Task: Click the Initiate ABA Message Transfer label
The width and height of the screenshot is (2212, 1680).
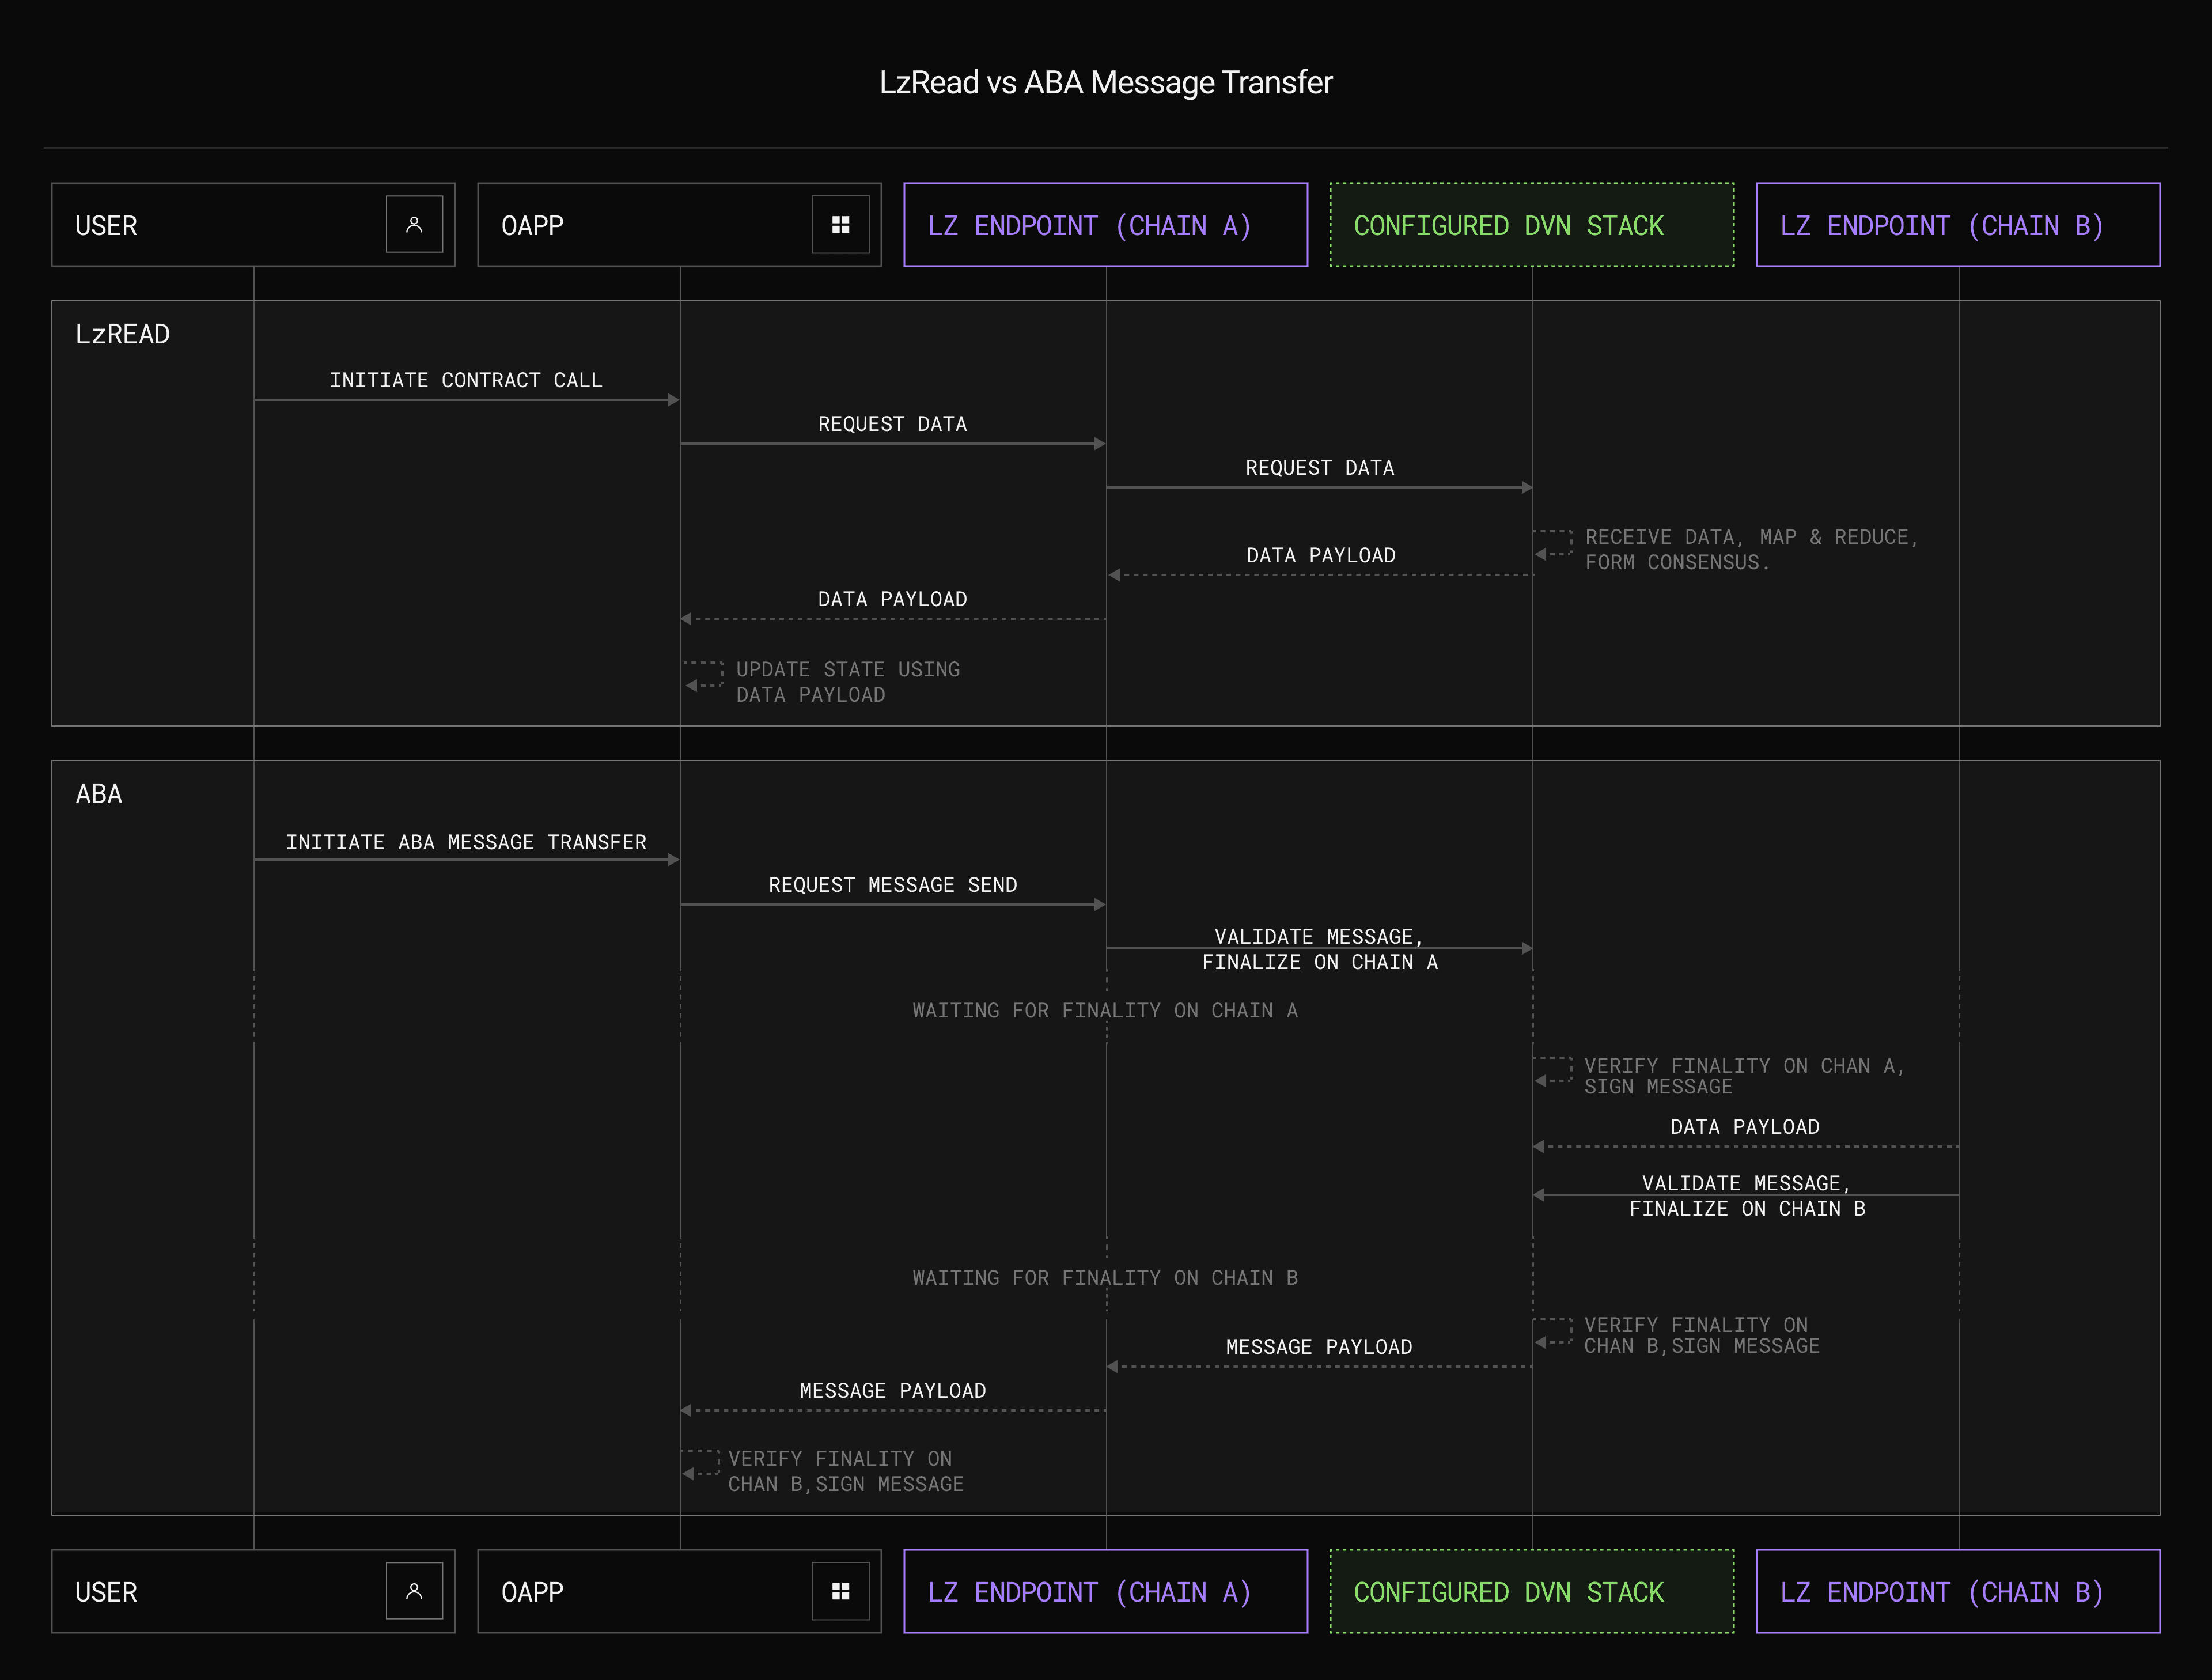Action: coord(466,842)
